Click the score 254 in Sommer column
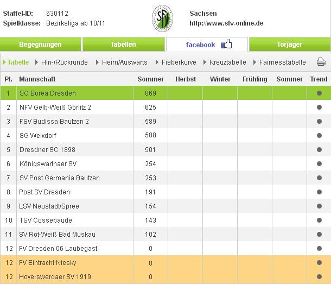331x284 pixels. [x=150, y=164]
